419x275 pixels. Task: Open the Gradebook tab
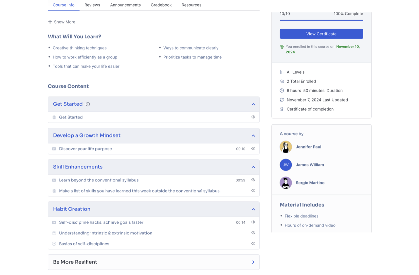(x=161, y=5)
